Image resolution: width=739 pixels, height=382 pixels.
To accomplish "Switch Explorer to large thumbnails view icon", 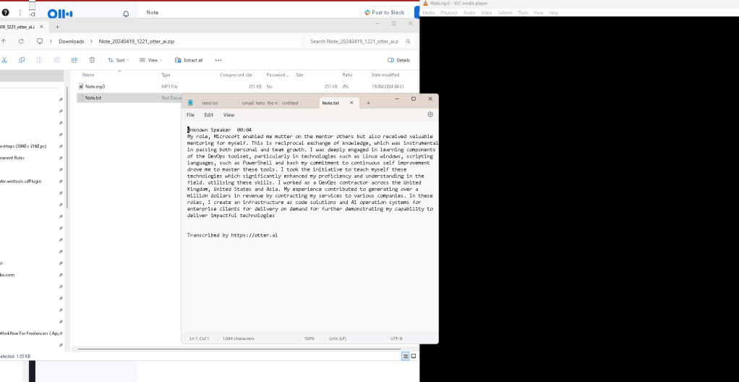I will (414, 357).
